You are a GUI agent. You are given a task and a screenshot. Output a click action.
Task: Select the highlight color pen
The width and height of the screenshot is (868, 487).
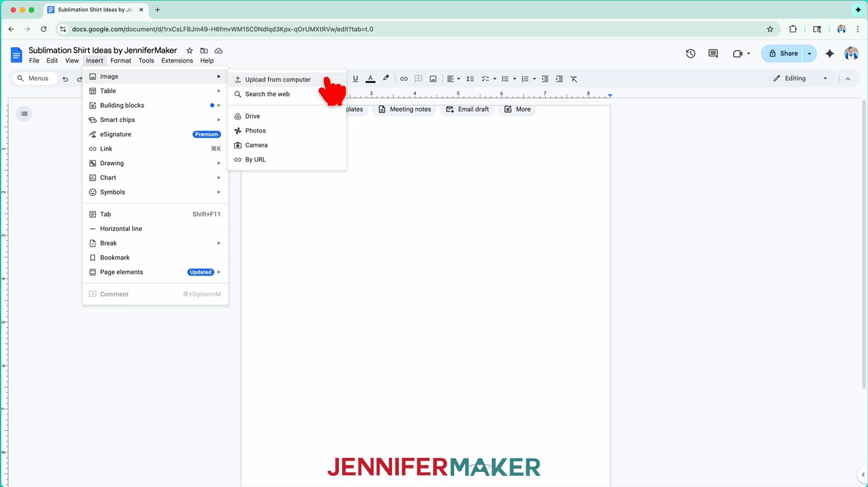pos(386,79)
